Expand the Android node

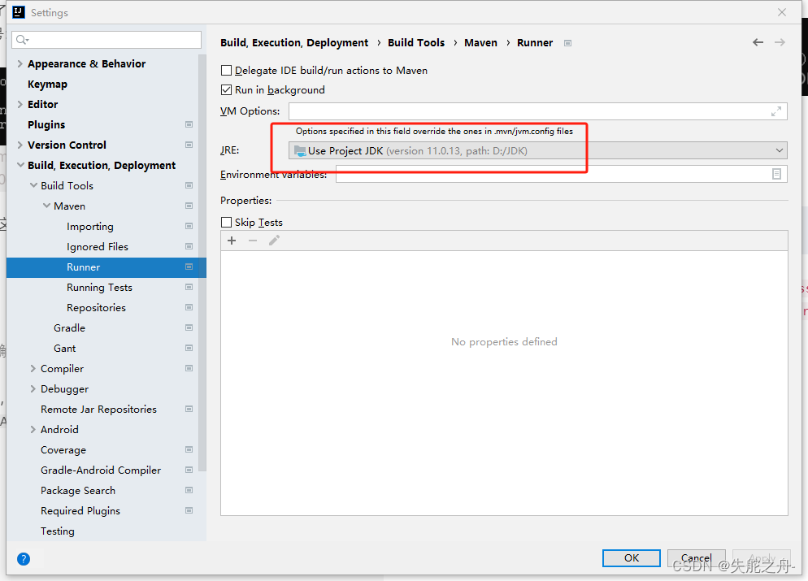[33, 430]
